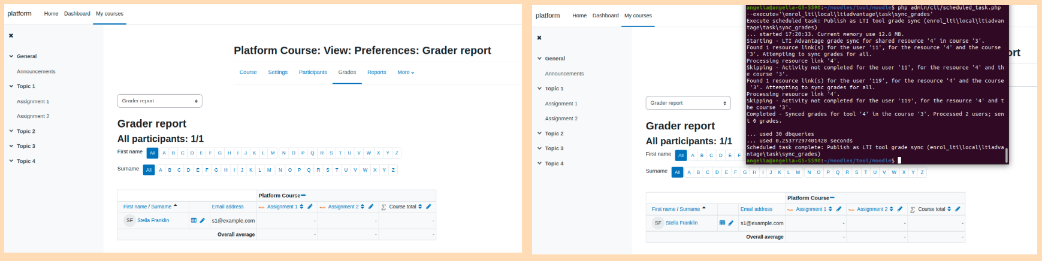
Task: Sort Assignment 2 column arrows in right window
Action: (892, 209)
